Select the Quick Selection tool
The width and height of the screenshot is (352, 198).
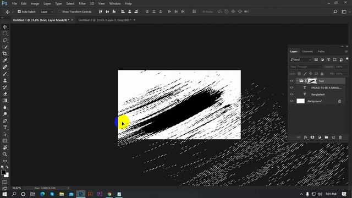point(5,47)
